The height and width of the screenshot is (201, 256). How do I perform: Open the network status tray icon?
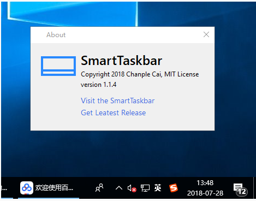coord(145,188)
